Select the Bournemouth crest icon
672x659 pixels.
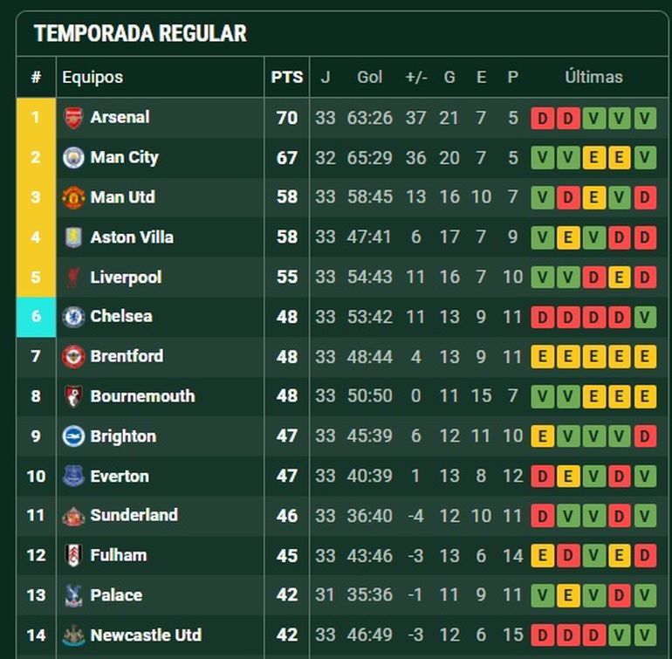[74, 396]
